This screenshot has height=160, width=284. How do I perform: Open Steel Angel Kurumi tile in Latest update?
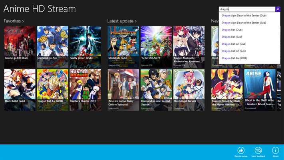[189, 90]
